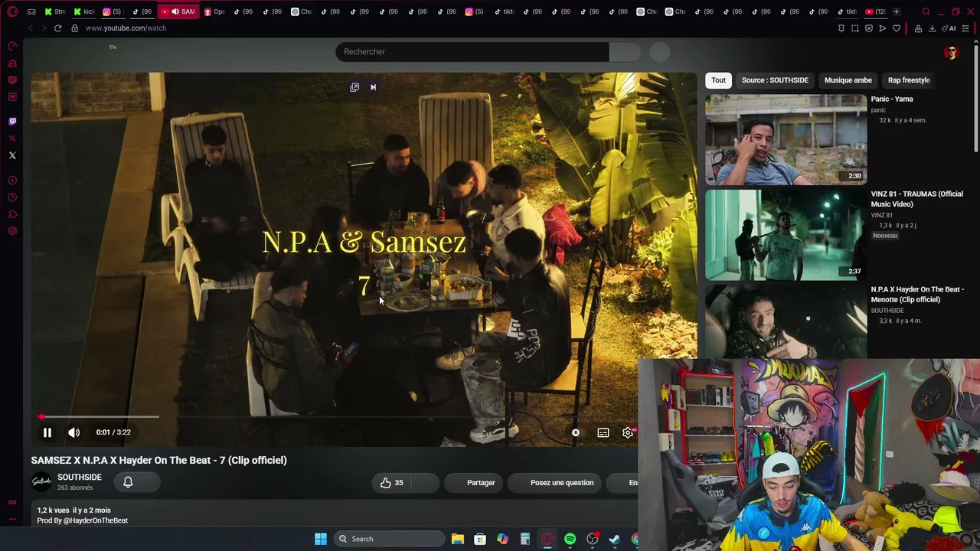
Task: Click the YouTube search field
Action: 472,52
